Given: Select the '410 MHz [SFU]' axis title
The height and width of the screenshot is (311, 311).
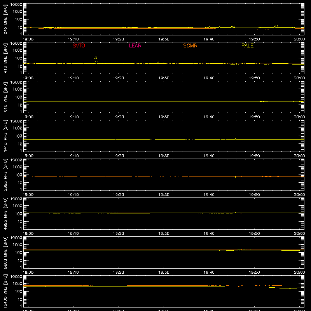Looking at the screenshot, I should pyautogui.click(x=5, y=58).
